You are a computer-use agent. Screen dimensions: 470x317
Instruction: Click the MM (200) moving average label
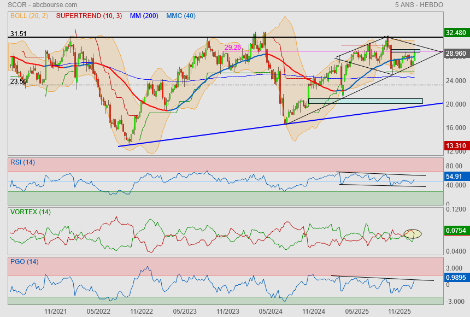pyautogui.click(x=144, y=16)
